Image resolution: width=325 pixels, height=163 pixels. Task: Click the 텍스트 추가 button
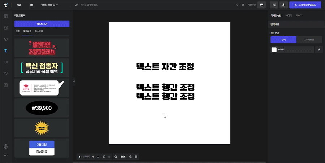point(42,24)
